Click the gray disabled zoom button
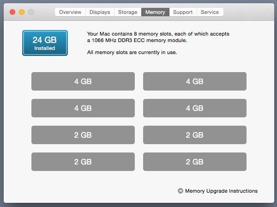Viewport: 277px width, 207px height. [x=31, y=12]
